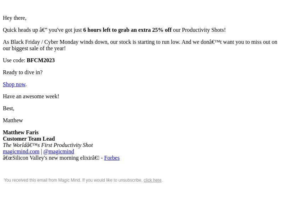Click the "Productivity Shots!" text in the first paragraph
Viewport: 283px width, 212px height.
click(204, 30)
